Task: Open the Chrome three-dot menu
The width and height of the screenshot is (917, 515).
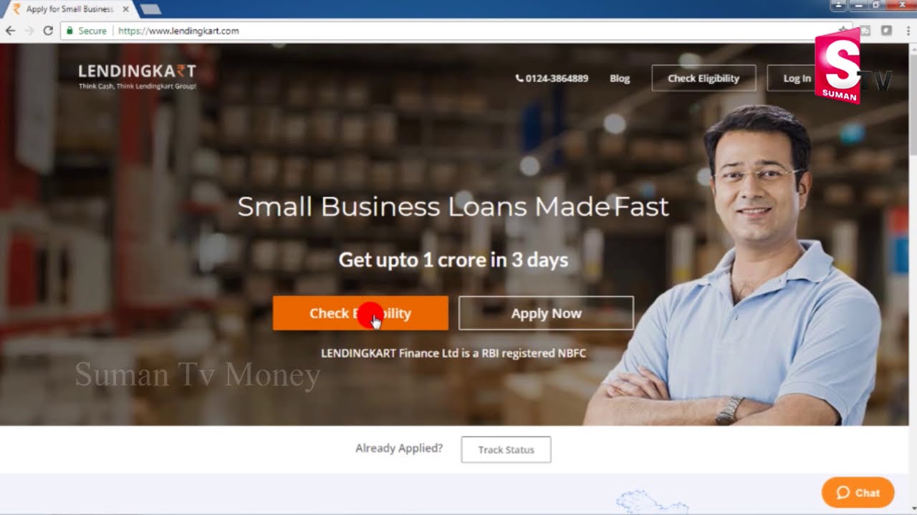Action: [x=907, y=31]
